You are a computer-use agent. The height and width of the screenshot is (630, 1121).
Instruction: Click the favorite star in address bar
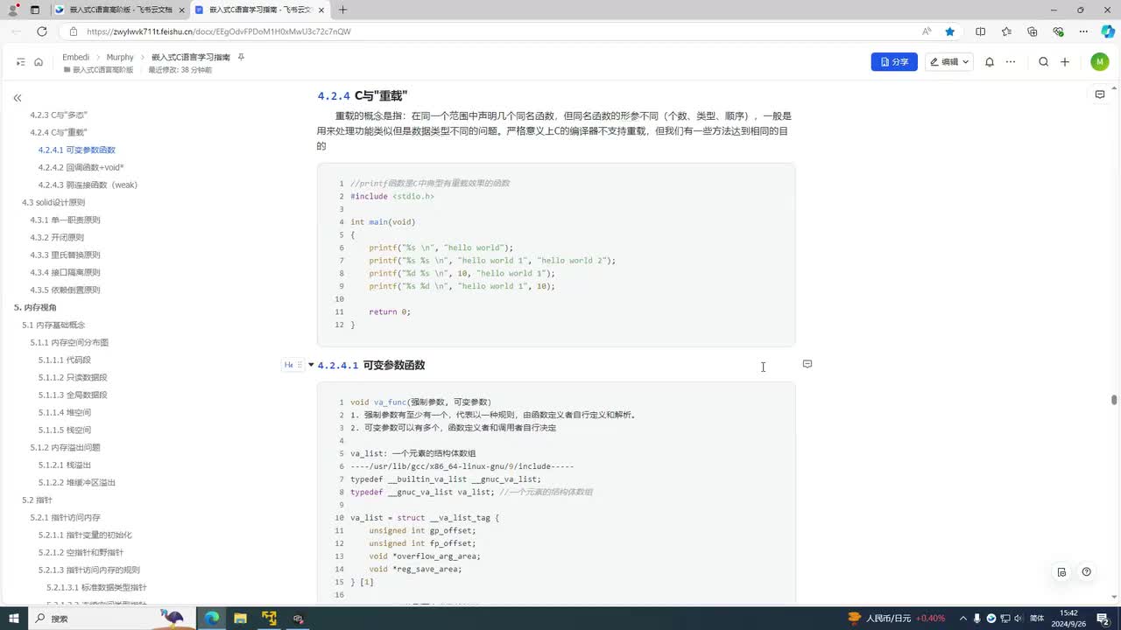tap(950, 31)
